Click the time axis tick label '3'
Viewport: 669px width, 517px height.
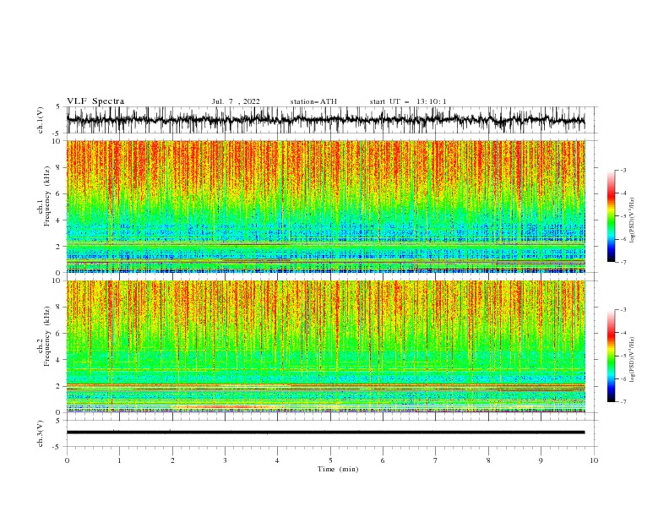tap(225, 460)
